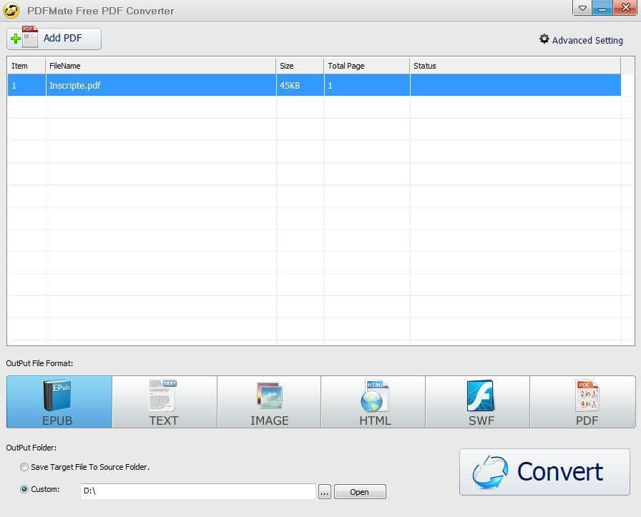Browse folders with the ellipsis button

[x=325, y=491]
